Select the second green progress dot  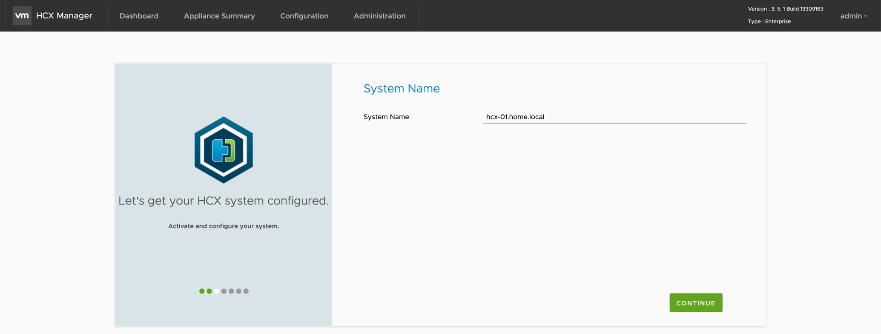coord(209,291)
